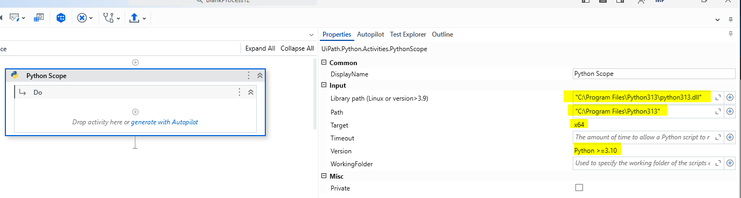Click the Remove Unused circle-X icon
This screenshot has height=198, width=741.
coord(82,18)
